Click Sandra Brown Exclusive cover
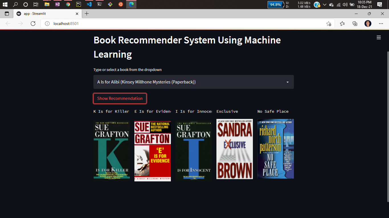Image resolution: width=389 pixels, height=218 pixels. pyautogui.click(x=235, y=149)
